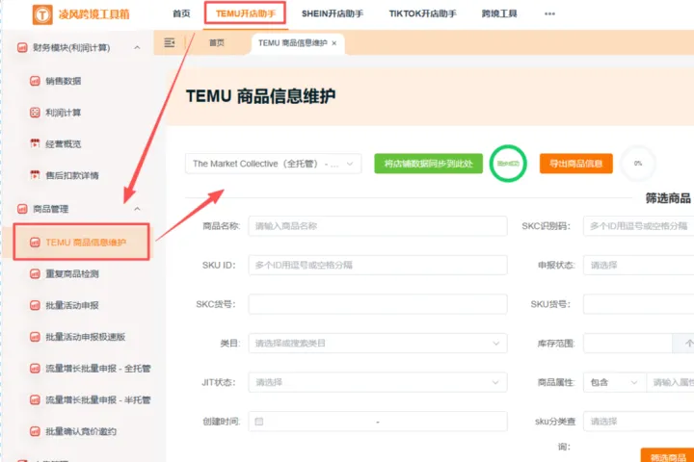Open 跨境工具 top menu

click(499, 13)
